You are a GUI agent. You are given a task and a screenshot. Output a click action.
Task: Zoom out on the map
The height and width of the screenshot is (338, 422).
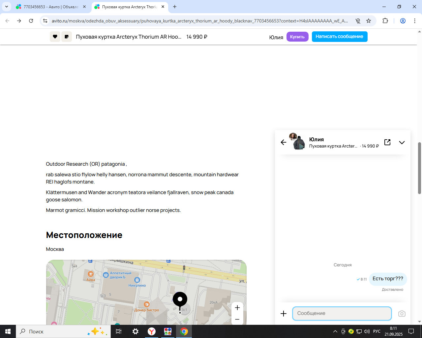pos(237,319)
